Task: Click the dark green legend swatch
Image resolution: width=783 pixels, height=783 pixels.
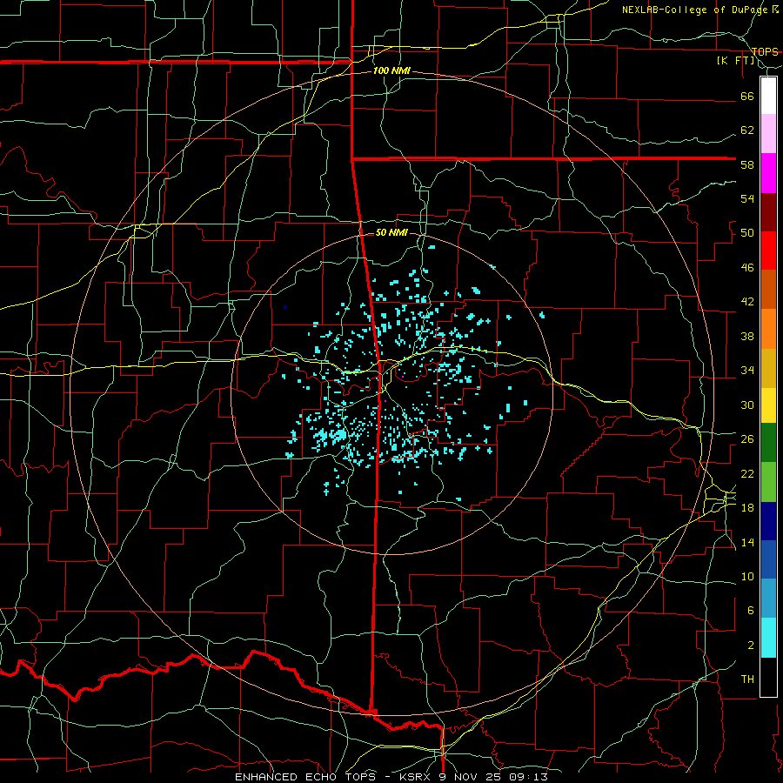Action: tap(768, 443)
